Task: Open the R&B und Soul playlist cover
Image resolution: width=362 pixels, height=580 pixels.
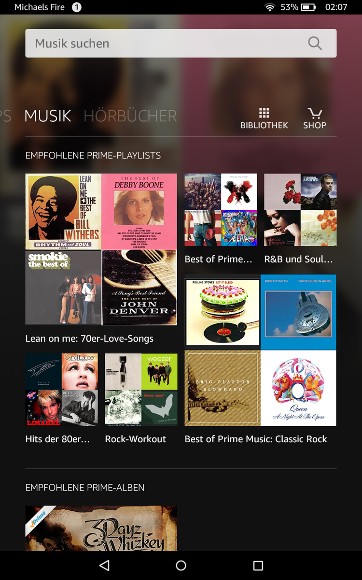Action: tap(300, 210)
